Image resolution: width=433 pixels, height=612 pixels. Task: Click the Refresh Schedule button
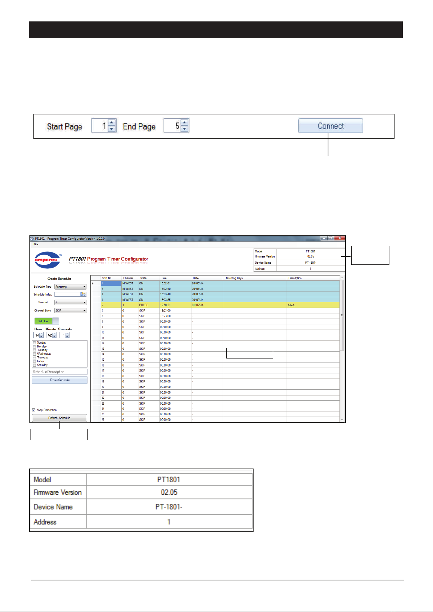60,418
